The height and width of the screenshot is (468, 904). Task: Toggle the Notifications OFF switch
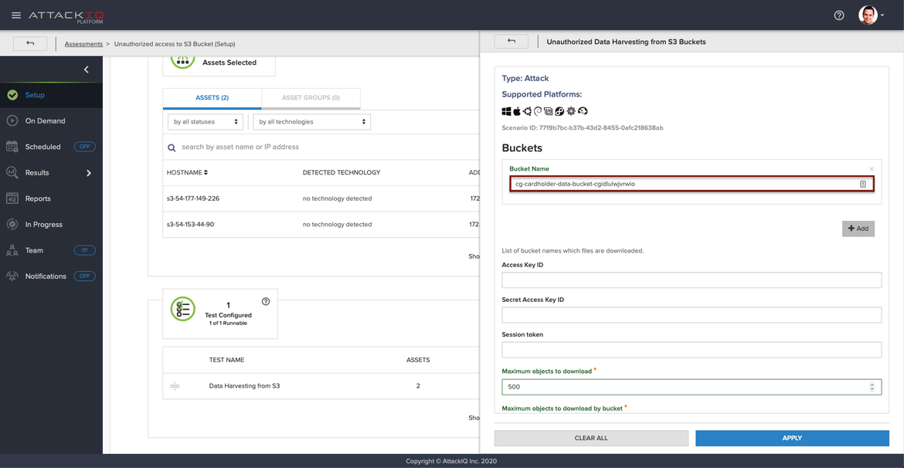(x=84, y=276)
